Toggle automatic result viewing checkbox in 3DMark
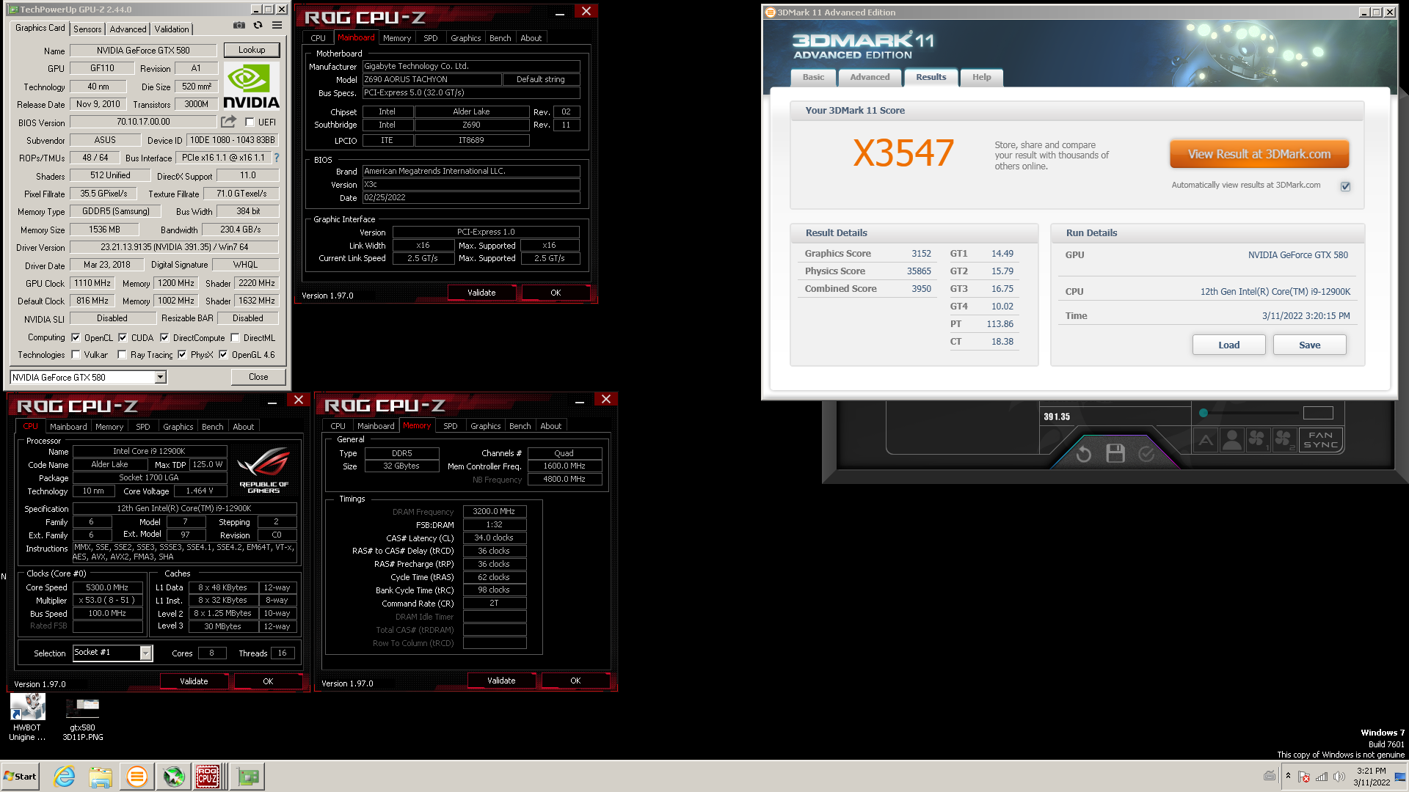The image size is (1409, 792). [x=1345, y=186]
